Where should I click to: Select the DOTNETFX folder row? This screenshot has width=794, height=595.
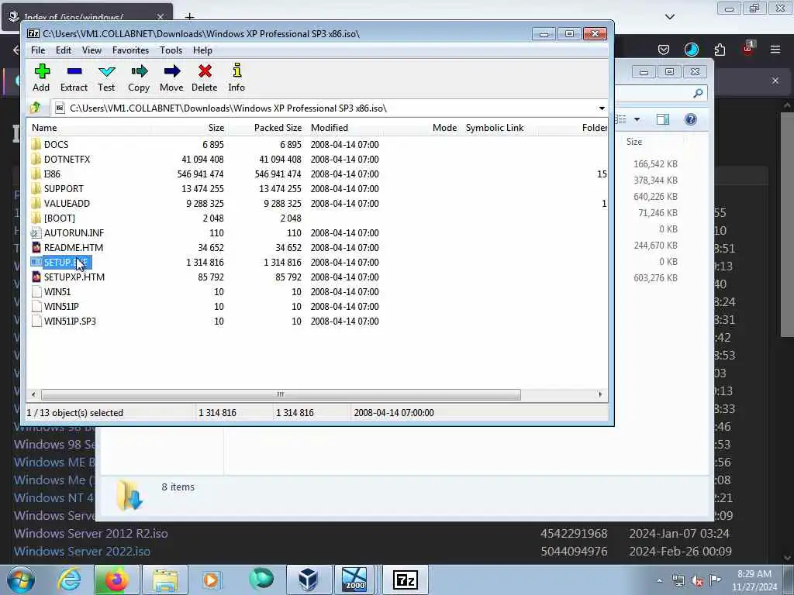point(317,160)
